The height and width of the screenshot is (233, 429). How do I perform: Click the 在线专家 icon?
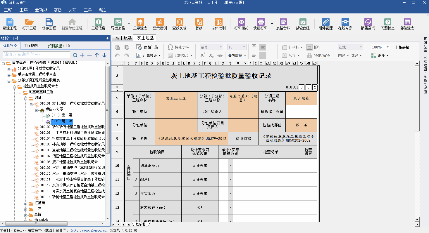[345, 22]
